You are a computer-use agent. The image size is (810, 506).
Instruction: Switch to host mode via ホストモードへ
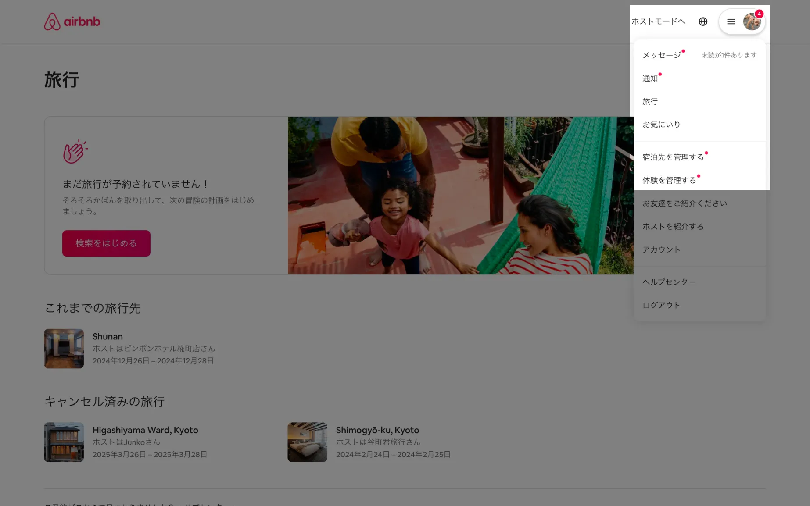658,21
